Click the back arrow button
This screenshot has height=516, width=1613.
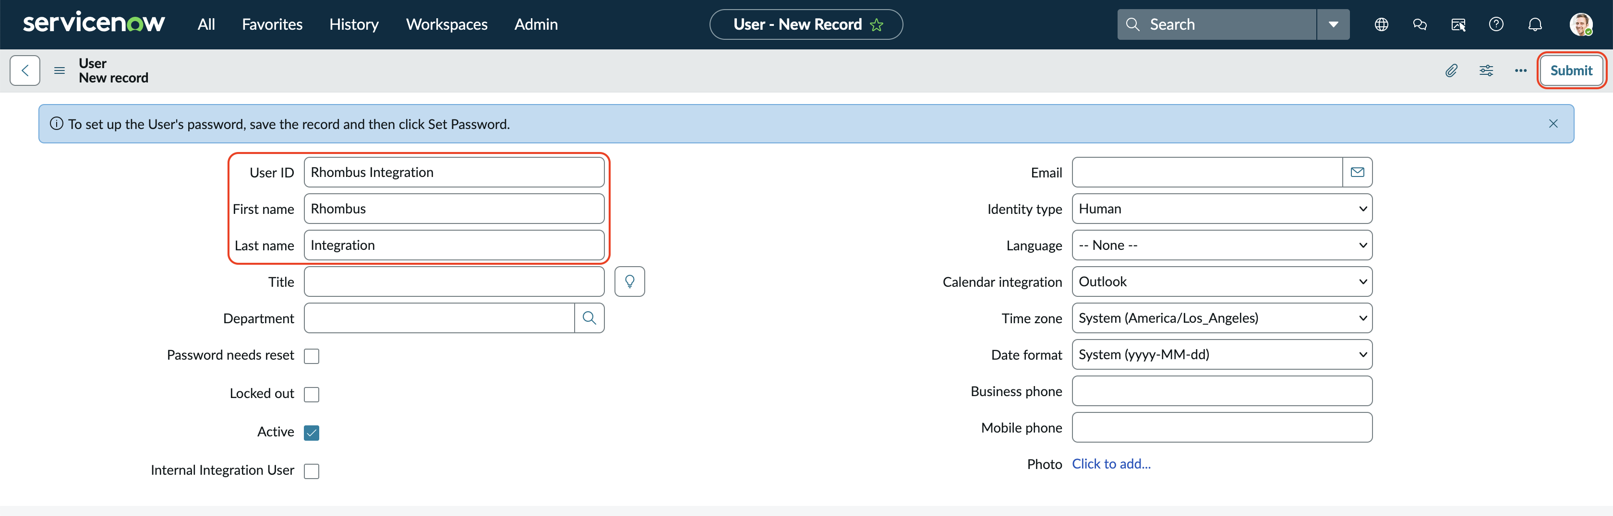pyautogui.click(x=25, y=70)
